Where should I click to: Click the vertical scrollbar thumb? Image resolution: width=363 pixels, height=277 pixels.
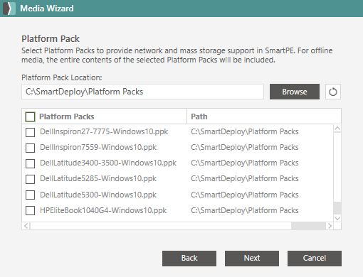tap(337, 208)
